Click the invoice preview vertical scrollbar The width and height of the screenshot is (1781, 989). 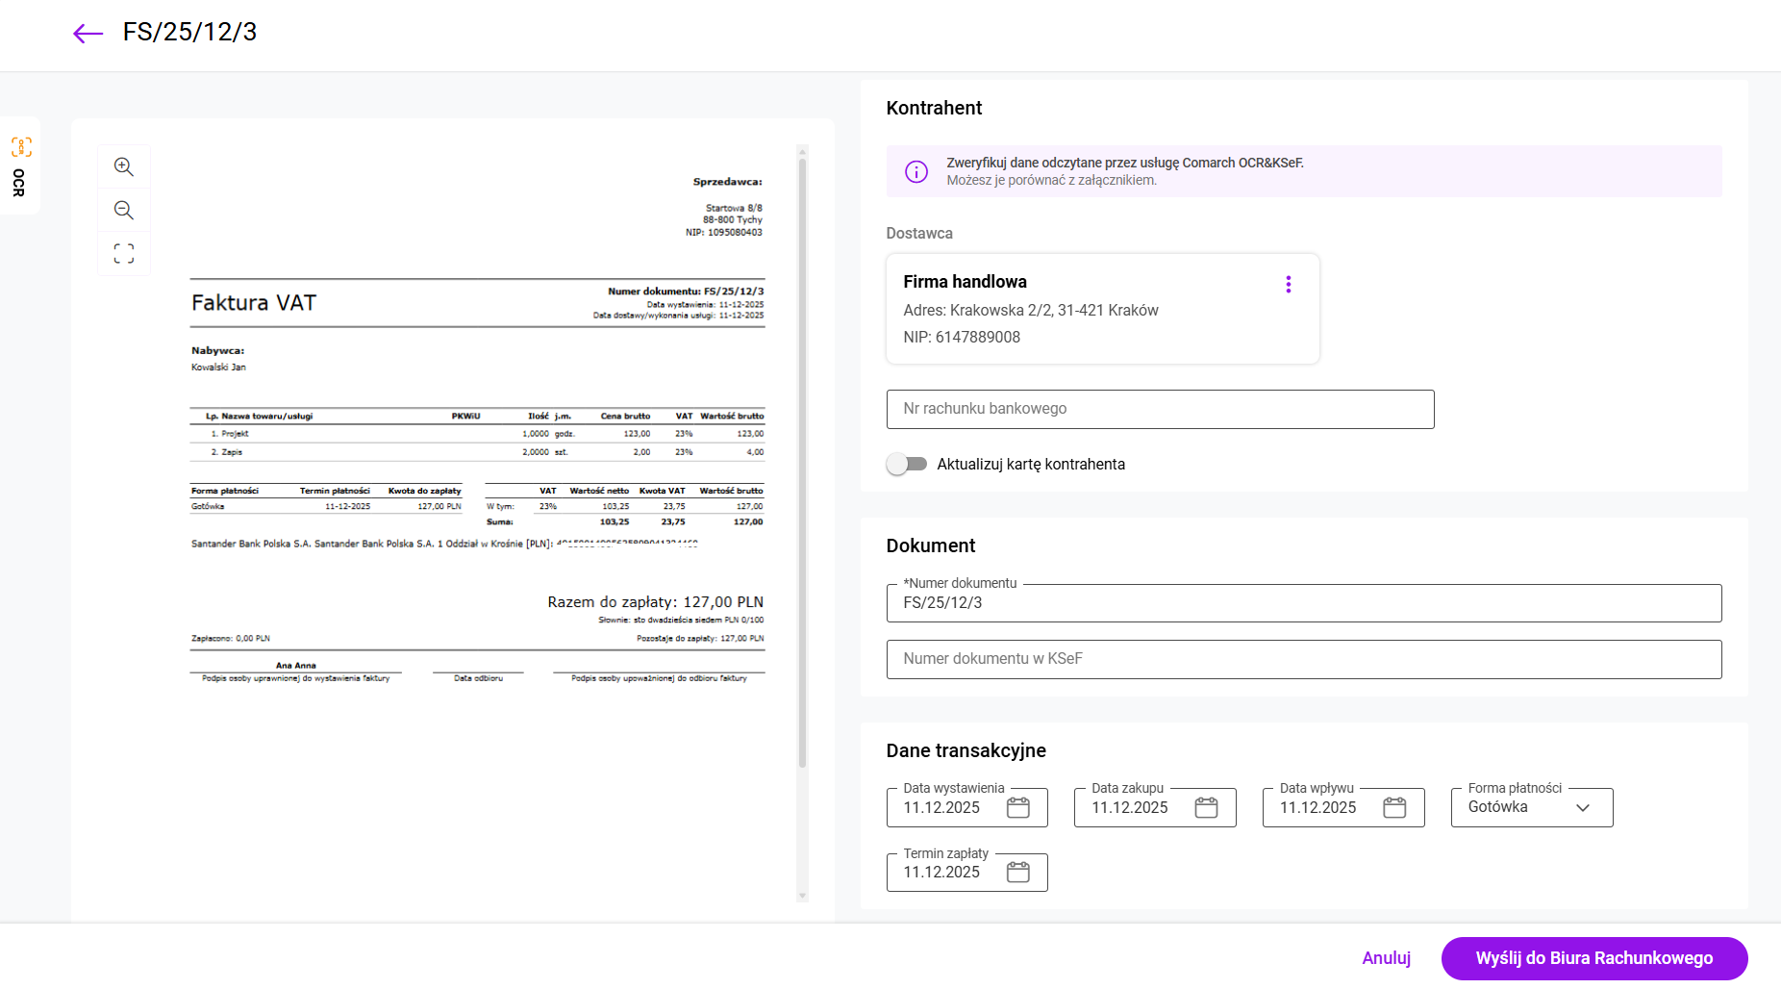pos(802,462)
